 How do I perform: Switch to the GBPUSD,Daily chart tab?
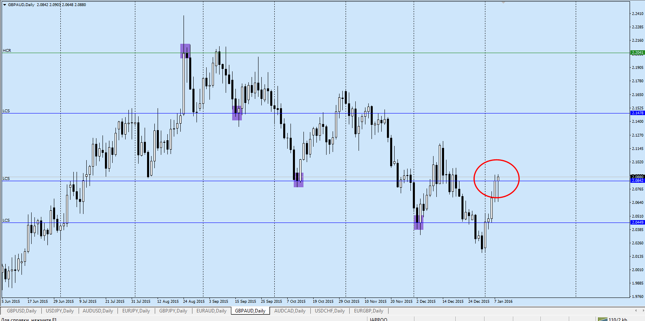pos(21,311)
